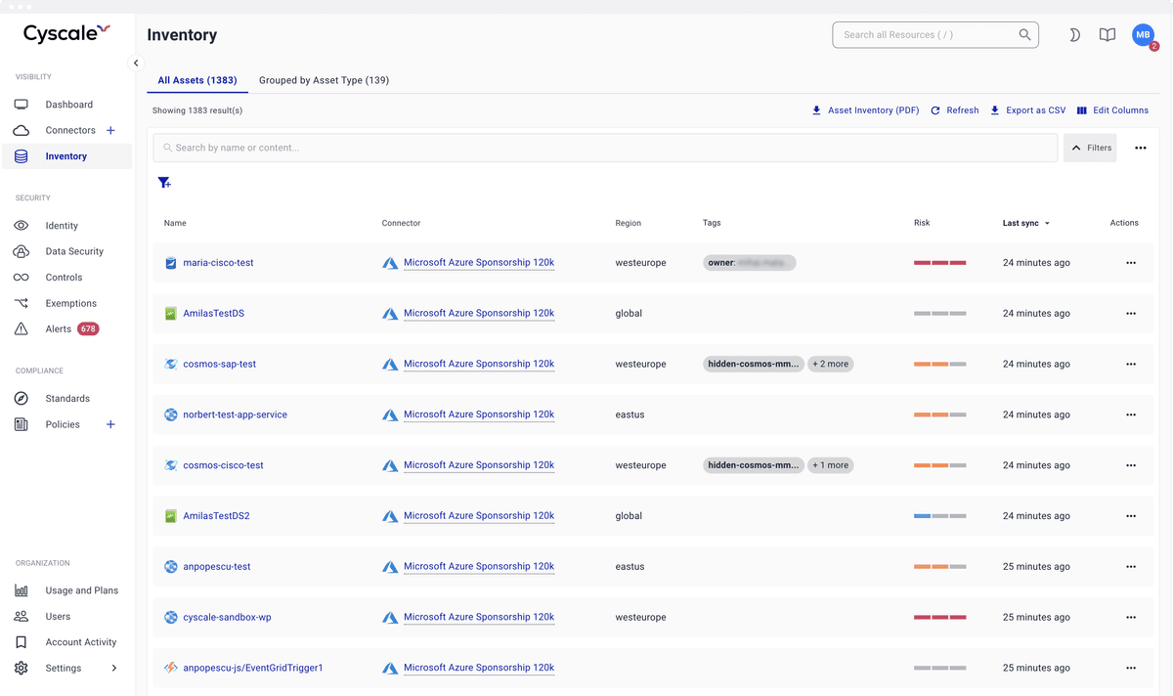This screenshot has width=1173, height=696.
Task: Open the actions menu for maria-cisco-test
Action: pos(1131,262)
